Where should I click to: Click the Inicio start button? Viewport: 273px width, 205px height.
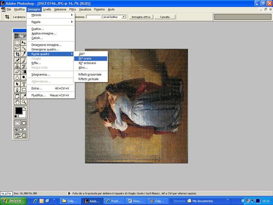tap(13, 201)
